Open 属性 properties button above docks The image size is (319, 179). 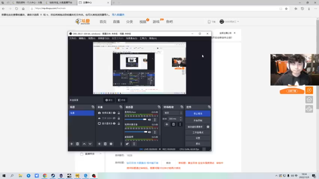click(109, 100)
